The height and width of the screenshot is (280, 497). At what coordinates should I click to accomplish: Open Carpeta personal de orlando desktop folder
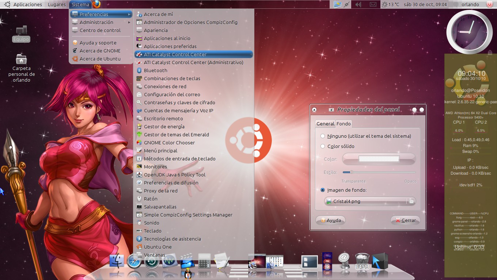[x=22, y=68]
